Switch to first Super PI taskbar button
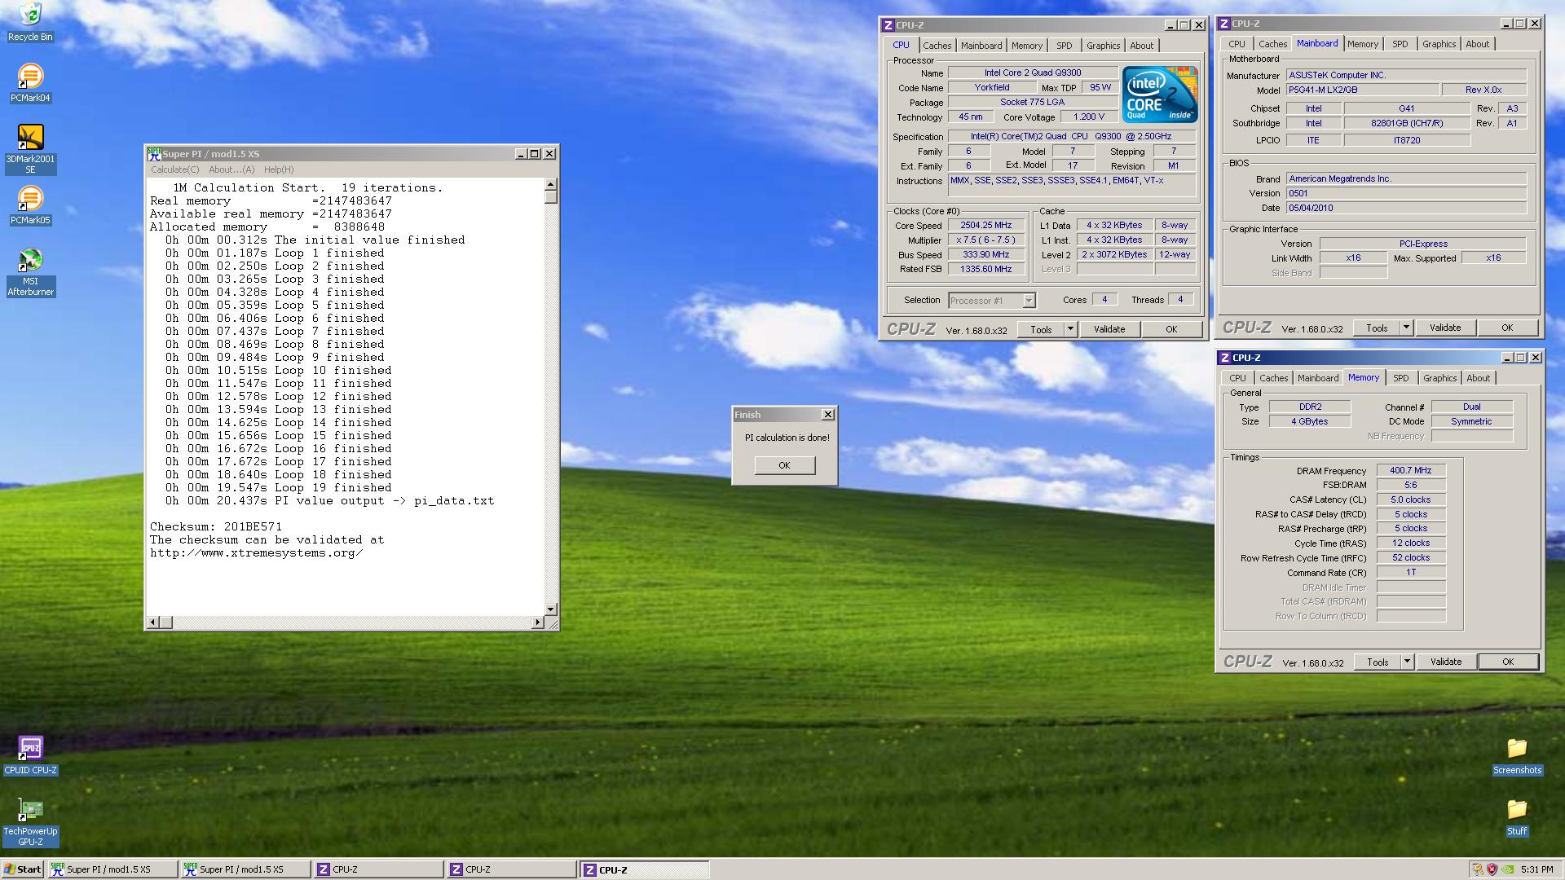 (x=112, y=869)
